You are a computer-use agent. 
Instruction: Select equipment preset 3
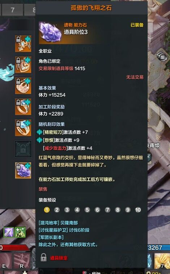click(67, 210)
